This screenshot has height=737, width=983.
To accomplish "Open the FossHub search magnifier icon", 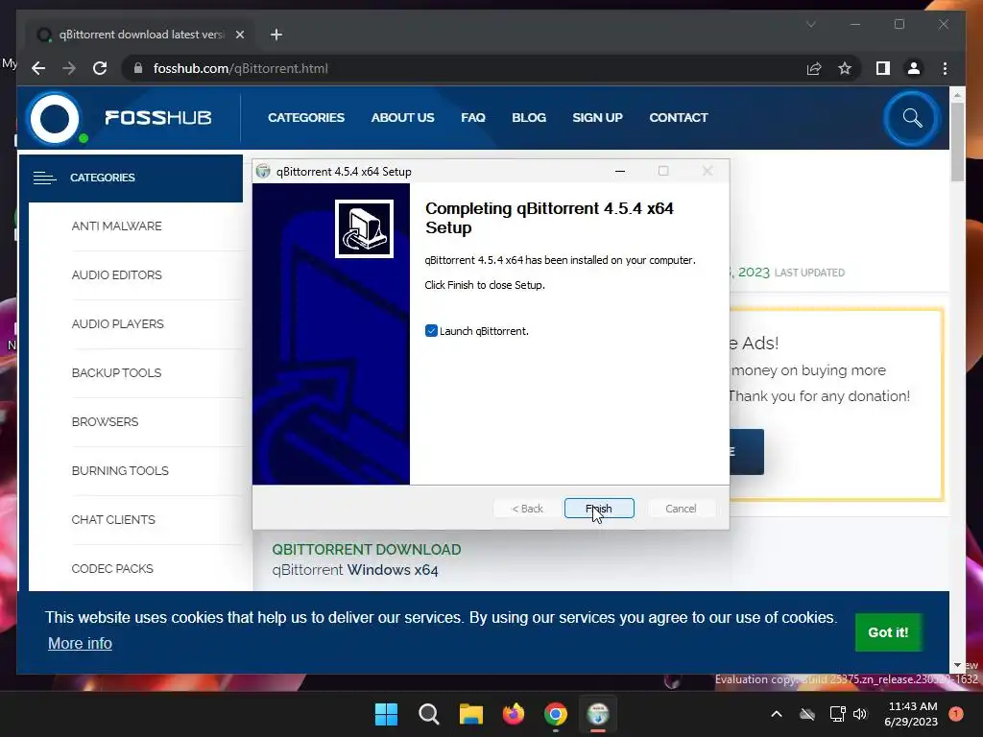I will coord(912,118).
